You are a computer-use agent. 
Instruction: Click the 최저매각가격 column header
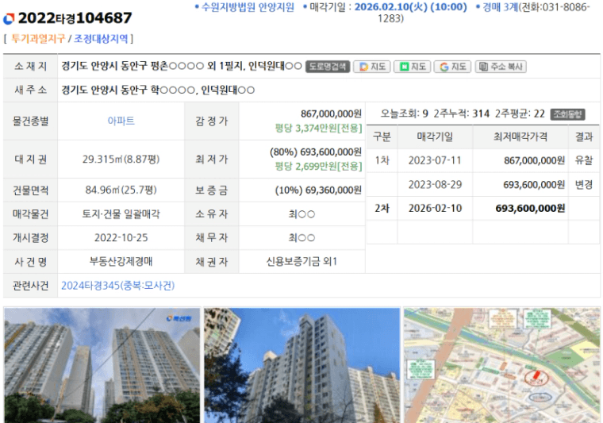coord(520,137)
